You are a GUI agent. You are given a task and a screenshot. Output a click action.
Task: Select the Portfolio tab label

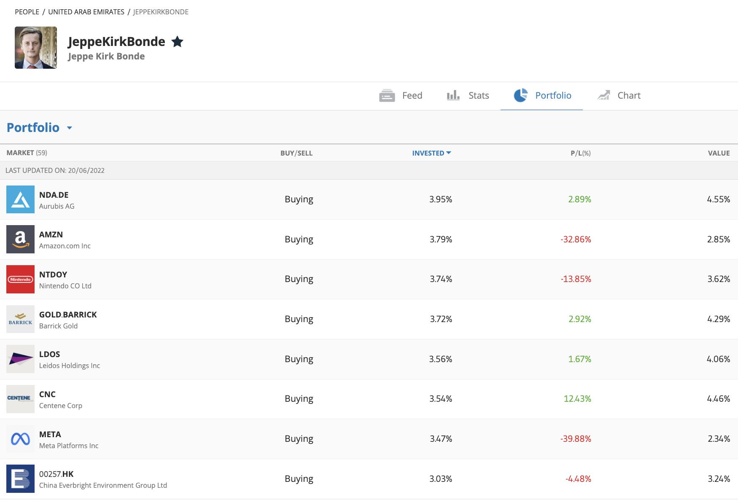pyautogui.click(x=553, y=96)
